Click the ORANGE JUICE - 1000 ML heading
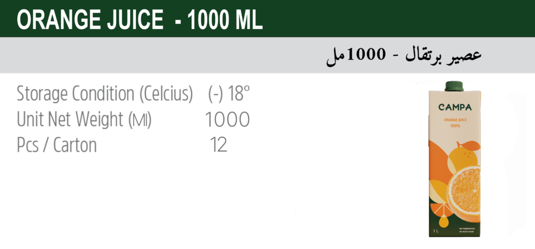Viewport: 535px width, 249px height. pyautogui.click(x=139, y=20)
